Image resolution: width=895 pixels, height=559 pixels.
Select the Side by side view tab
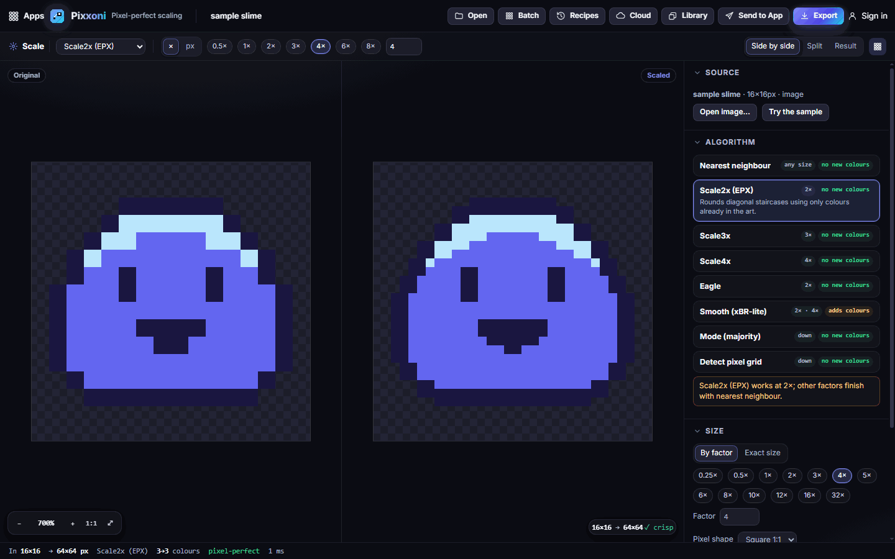[773, 47]
